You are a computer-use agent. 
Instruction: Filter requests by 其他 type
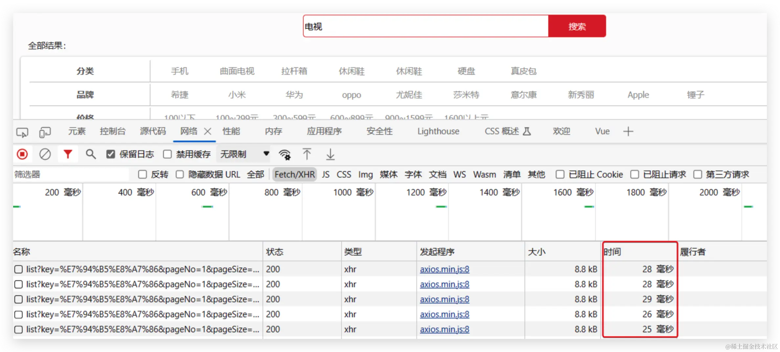(x=536, y=174)
